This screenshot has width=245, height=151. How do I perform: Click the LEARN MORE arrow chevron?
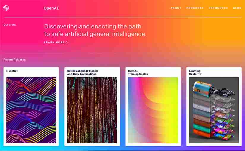coord(67,42)
